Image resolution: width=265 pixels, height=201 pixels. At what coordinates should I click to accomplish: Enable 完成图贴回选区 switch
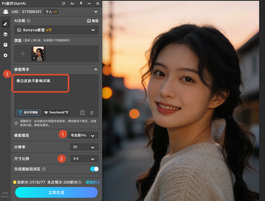pos(94,169)
